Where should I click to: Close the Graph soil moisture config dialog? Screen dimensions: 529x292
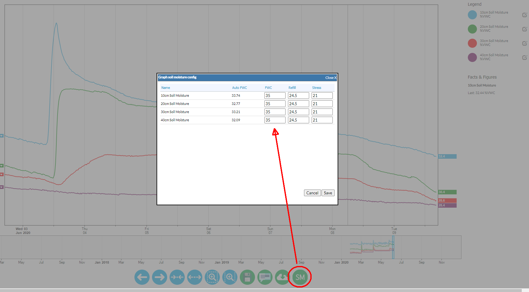point(331,78)
